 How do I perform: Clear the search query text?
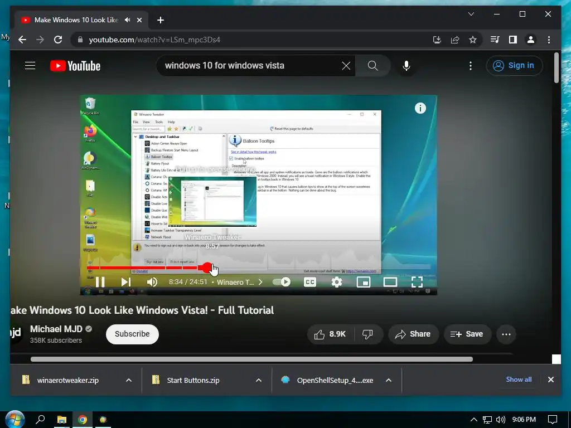click(x=346, y=66)
